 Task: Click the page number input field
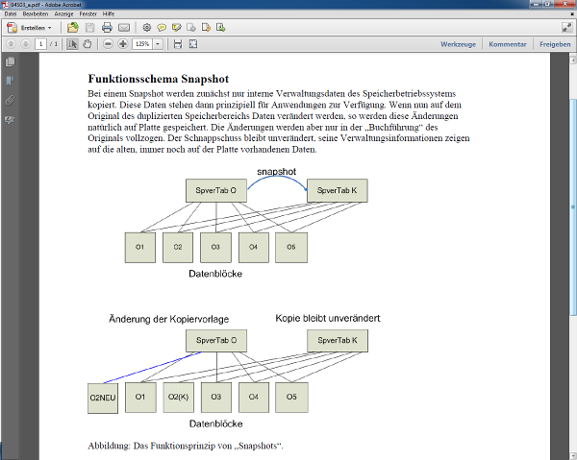pos(40,44)
